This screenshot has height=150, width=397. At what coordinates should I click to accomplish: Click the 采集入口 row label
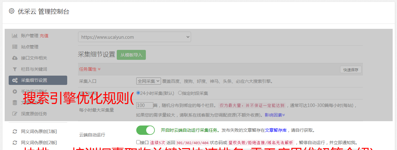click(x=88, y=81)
